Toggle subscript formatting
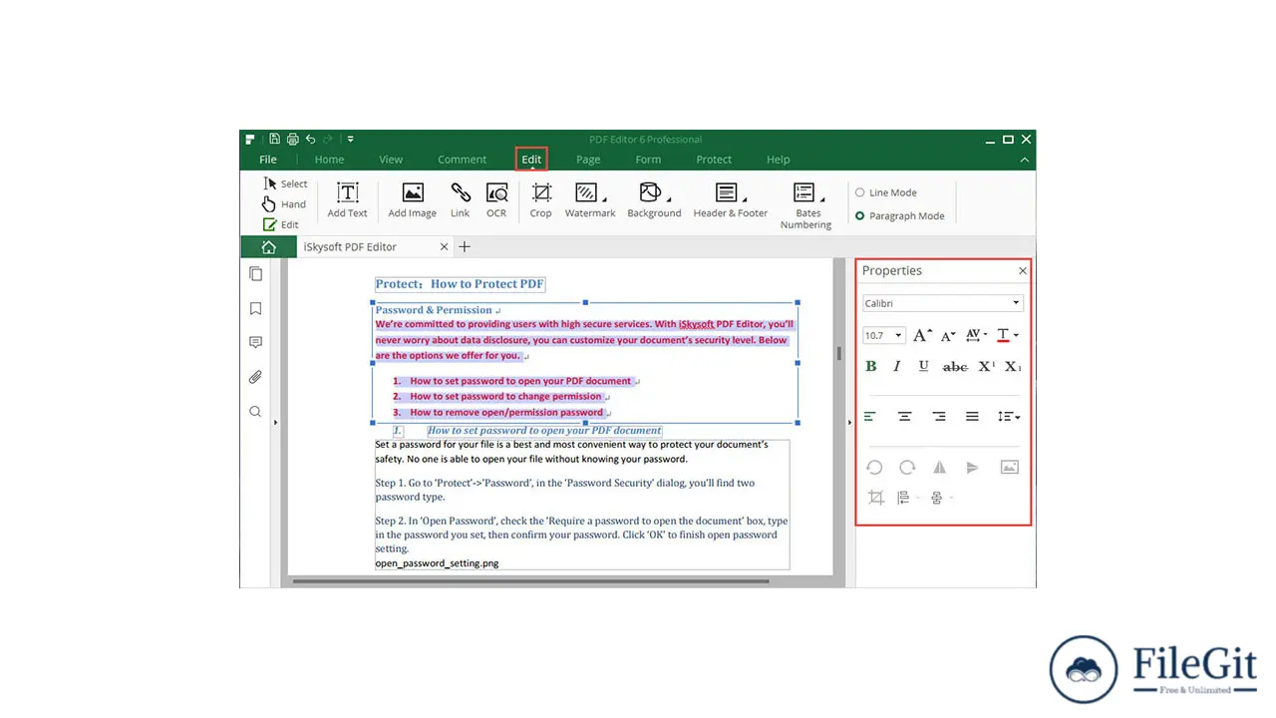This screenshot has height=718, width=1276. coord(1013,367)
